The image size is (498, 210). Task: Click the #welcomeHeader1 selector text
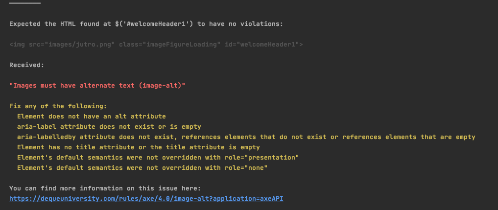pyautogui.click(x=156, y=24)
